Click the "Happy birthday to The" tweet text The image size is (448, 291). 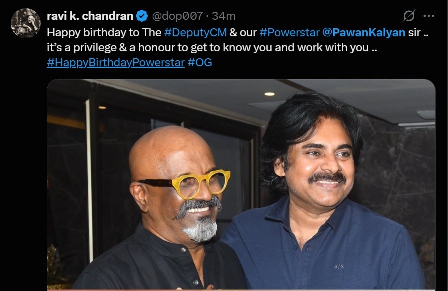(104, 32)
